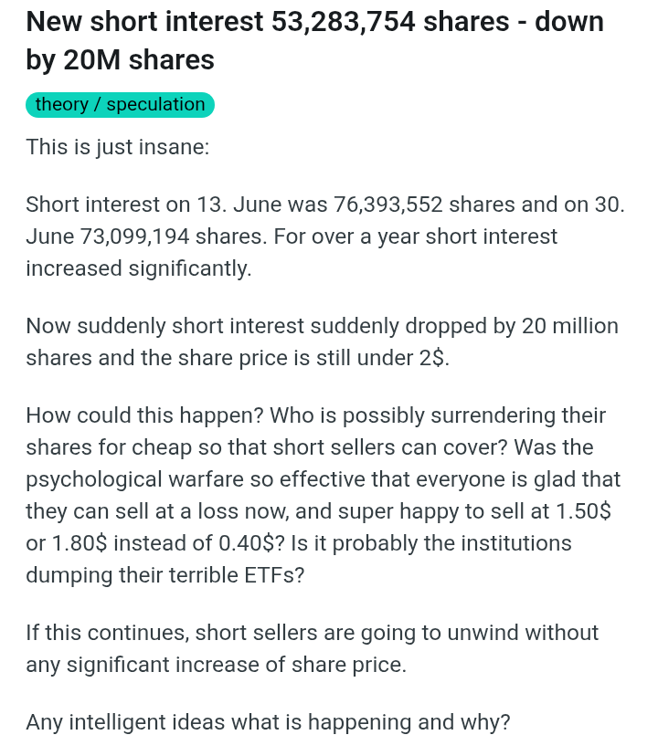Click the words '20 million' in the body
The width and height of the screenshot is (658, 735).
click(x=570, y=326)
